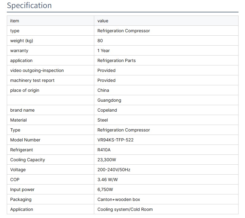
Task: Select the 23,300W cooling capacity value
Action: [x=107, y=160]
